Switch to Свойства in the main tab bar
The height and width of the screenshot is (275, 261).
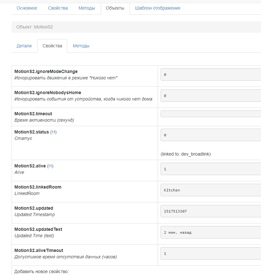click(58, 8)
